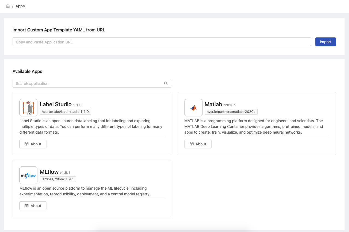Image resolution: width=349 pixels, height=232 pixels.
Task: Click the MATLAB description paragraph
Action: tap(254, 127)
